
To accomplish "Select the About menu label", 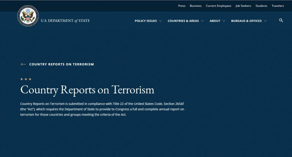I will (x=215, y=21).
